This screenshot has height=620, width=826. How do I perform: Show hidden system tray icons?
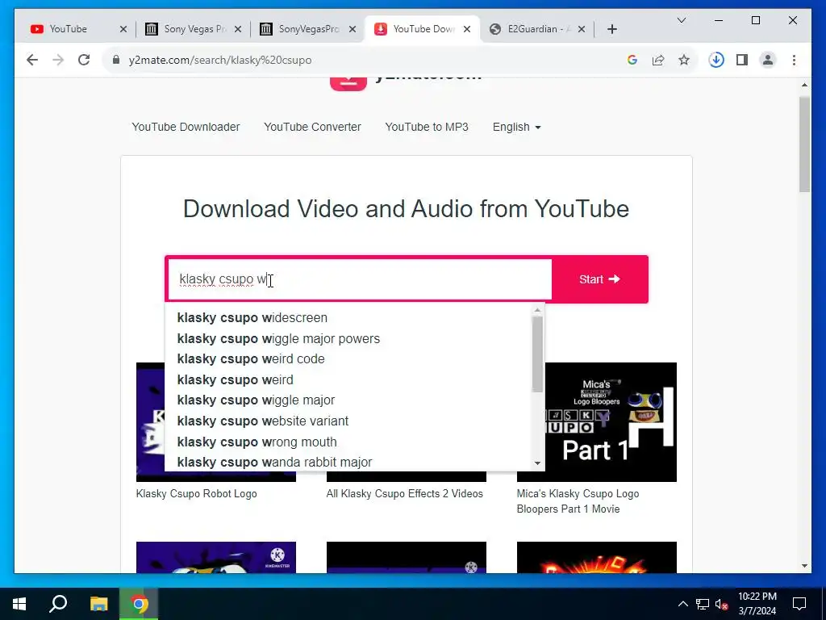pos(682,604)
